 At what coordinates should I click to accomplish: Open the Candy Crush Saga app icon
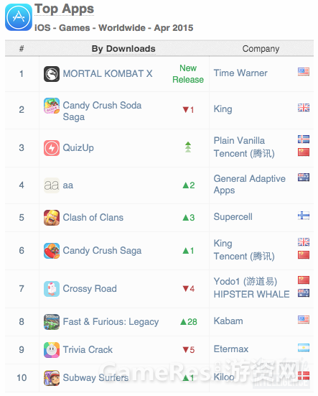52,251
